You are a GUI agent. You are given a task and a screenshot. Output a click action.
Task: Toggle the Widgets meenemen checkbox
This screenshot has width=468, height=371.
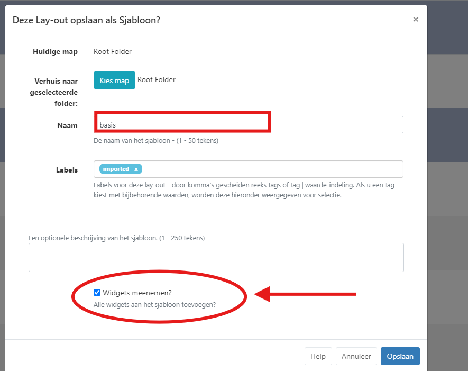coord(97,293)
